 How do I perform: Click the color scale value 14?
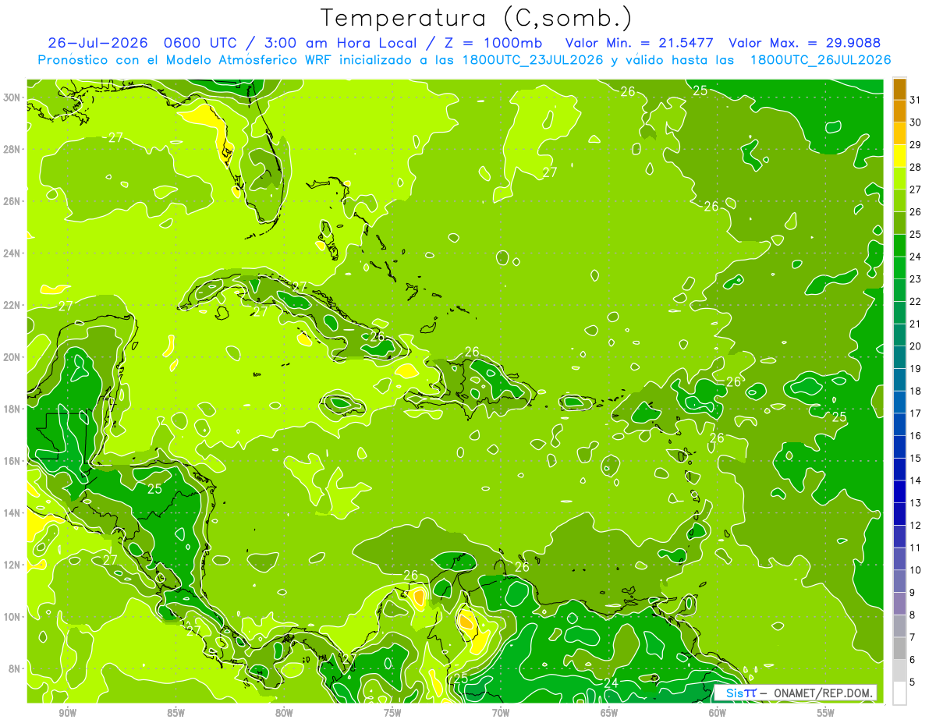click(916, 480)
